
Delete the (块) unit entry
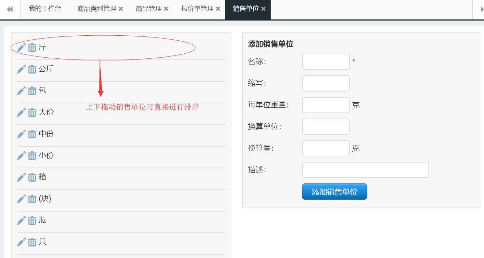point(32,199)
